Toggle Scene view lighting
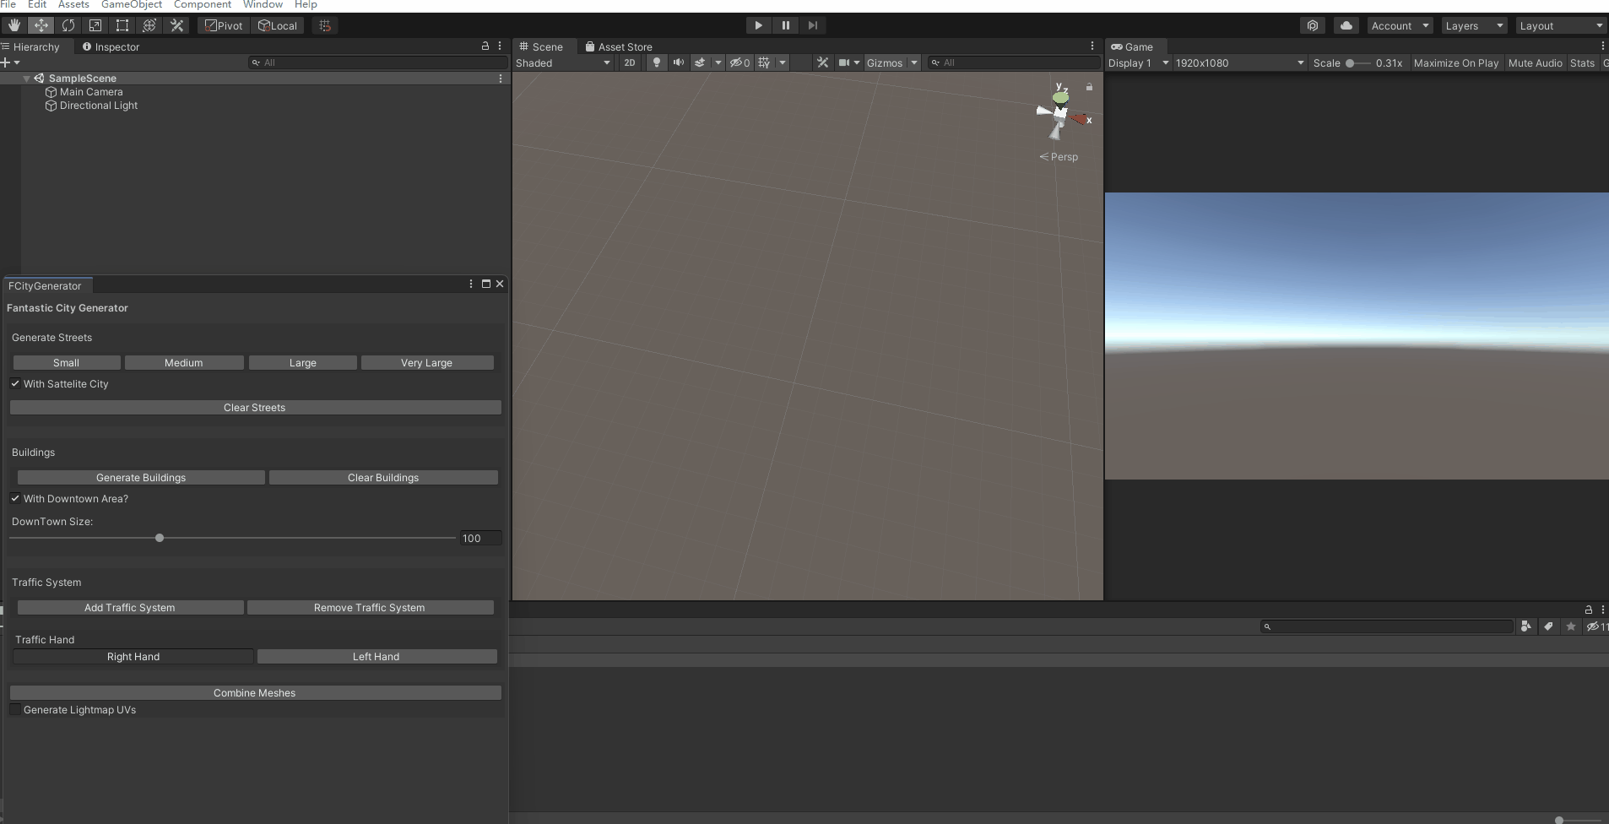Image resolution: width=1609 pixels, height=824 pixels. point(657,62)
